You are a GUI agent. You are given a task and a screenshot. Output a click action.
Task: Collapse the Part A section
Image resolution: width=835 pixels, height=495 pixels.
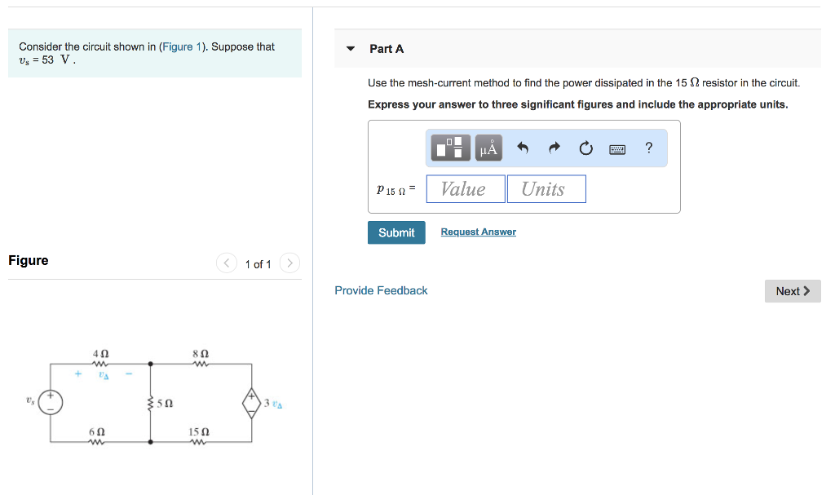[350, 48]
